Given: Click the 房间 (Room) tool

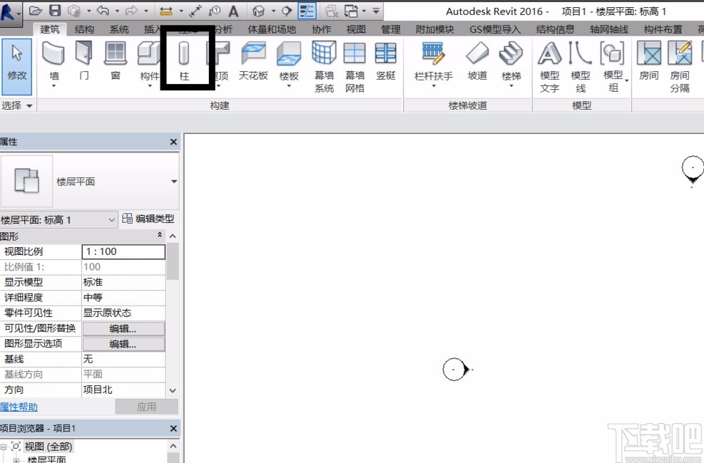Looking at the screenshot, I should 648,61.
